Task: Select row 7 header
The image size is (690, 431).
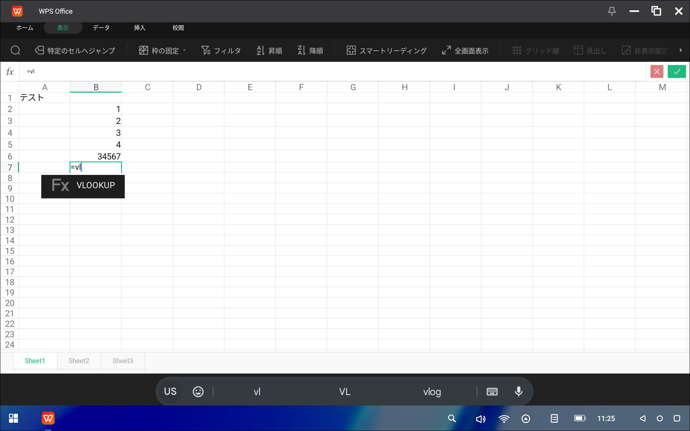Action: tap(10, 167)
